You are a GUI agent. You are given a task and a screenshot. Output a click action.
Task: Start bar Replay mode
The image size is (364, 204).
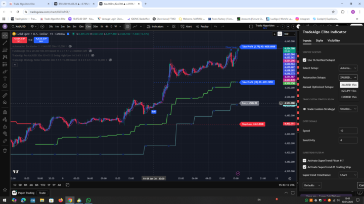click(202, 27)
